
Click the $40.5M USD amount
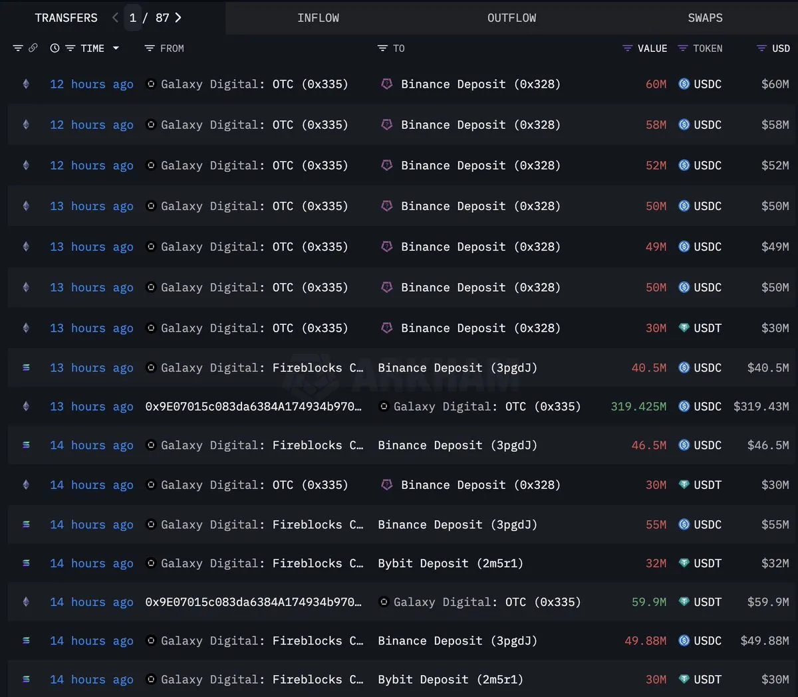pyautogui.click(x=768, y=367)
